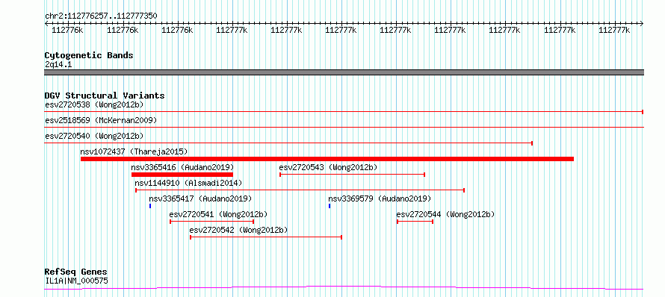Open the RefSeq Genes track title
Image resolution: width=665 pixels, height=297 pixels.
point(76,272)
